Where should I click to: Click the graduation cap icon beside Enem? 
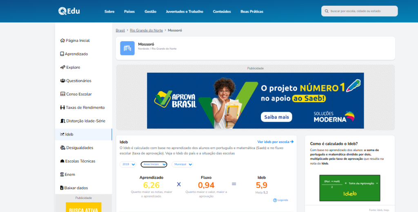tap(62, 175)
